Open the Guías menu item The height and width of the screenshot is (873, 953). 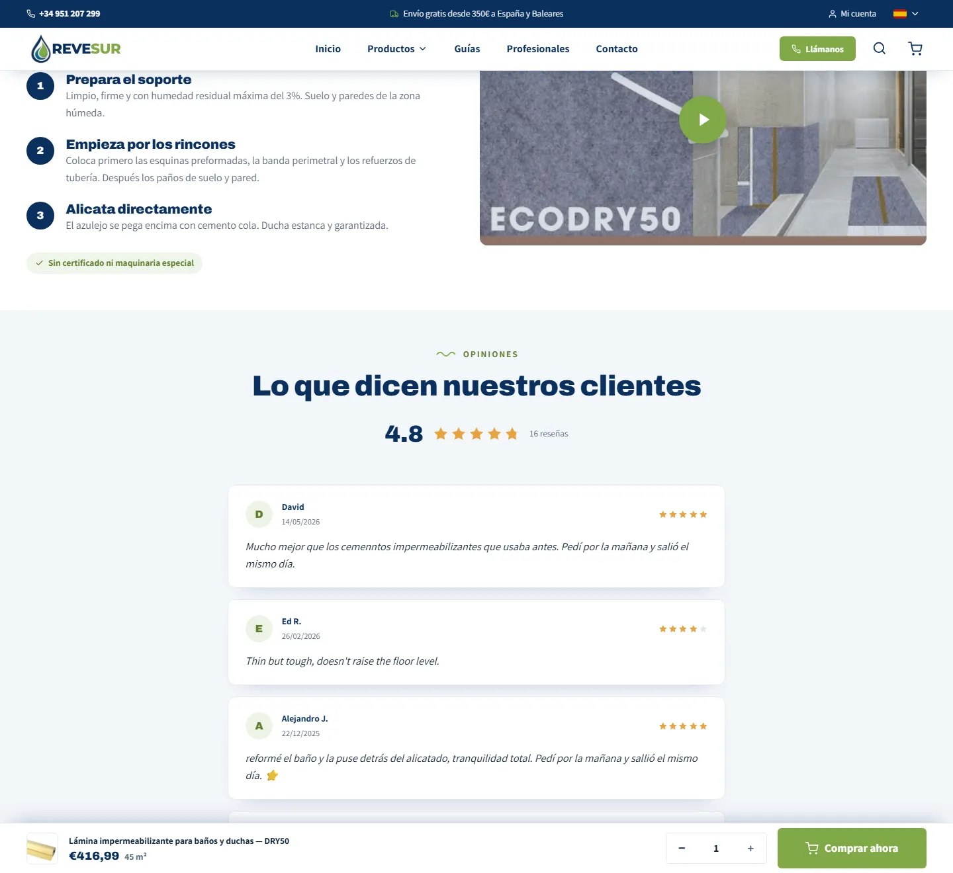(x=467, y=49)
